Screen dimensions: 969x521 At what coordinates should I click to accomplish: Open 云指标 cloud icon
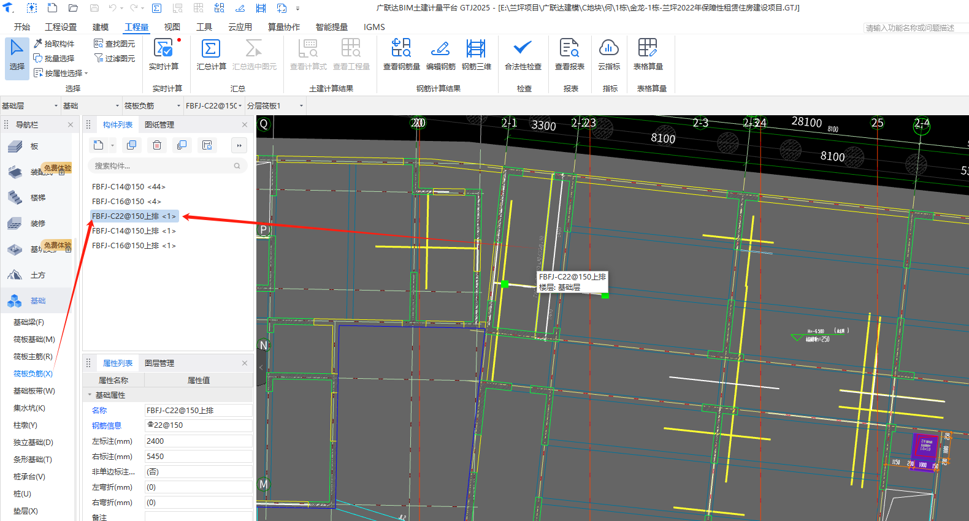click(x=608, y=49)
